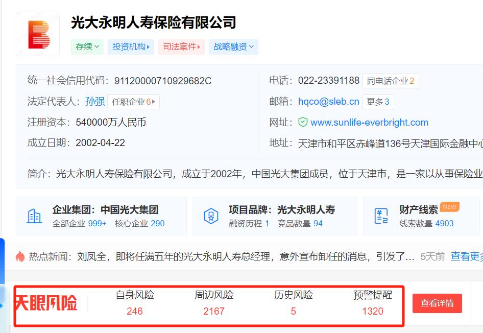Click the red 查看详情 button

coord(437,303)
